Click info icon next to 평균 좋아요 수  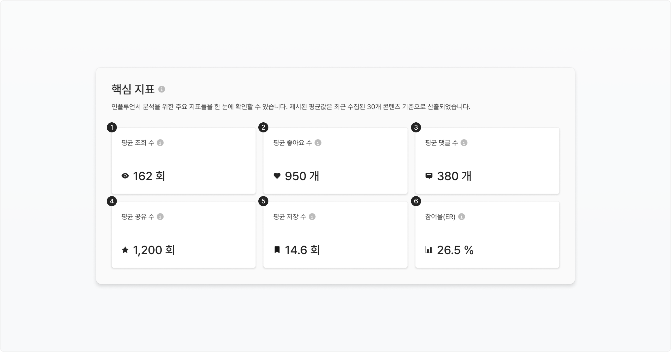318,143
